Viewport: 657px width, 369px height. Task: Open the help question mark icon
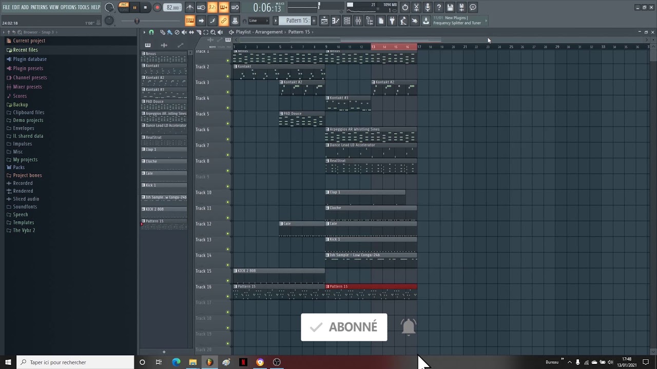pos(439,8)
